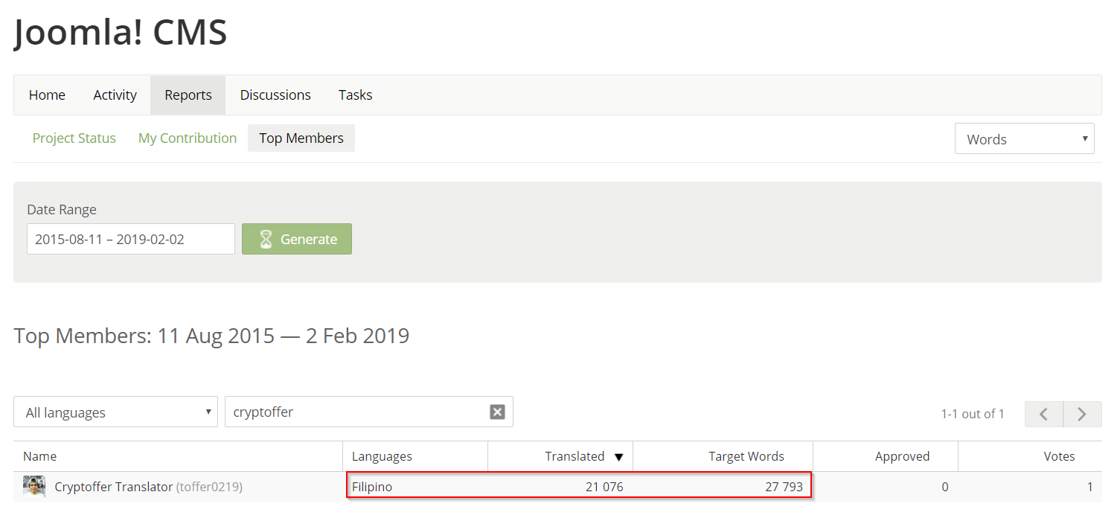The width and height of the screenshot is (1117, 518).
Task: Open the Discussions tab
Action: [275, 95]
